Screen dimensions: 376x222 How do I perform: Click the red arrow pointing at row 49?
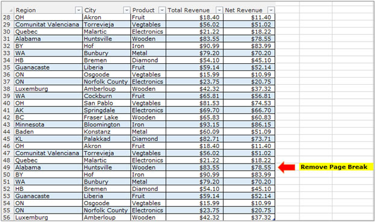(x=287, y=167)
